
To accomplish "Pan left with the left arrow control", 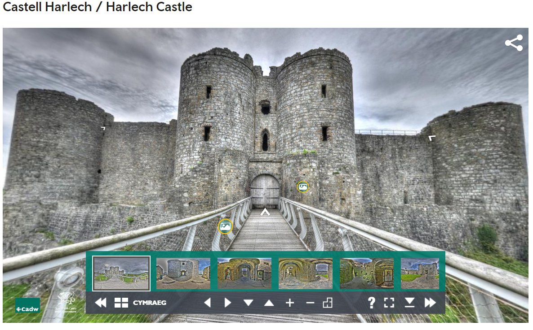I will [x=207, y=303].
